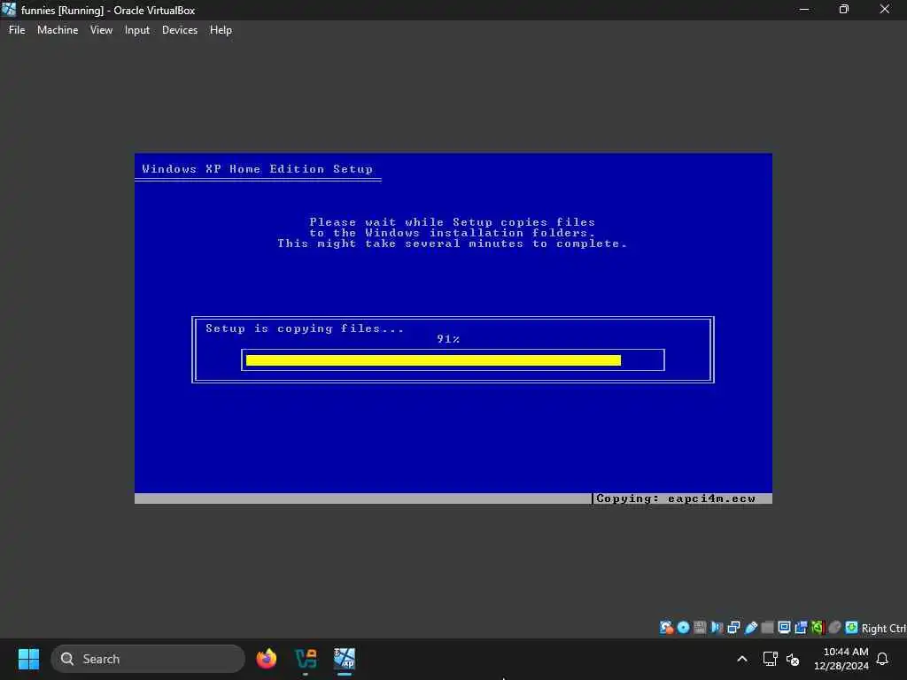Click the network adapters status icon
This screenshot has width=907, height=680.
[733, 628]
